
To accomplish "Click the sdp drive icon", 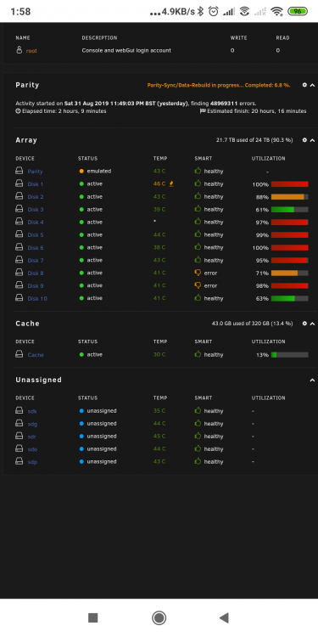I will pyautogui.click(x=19, y=461).
